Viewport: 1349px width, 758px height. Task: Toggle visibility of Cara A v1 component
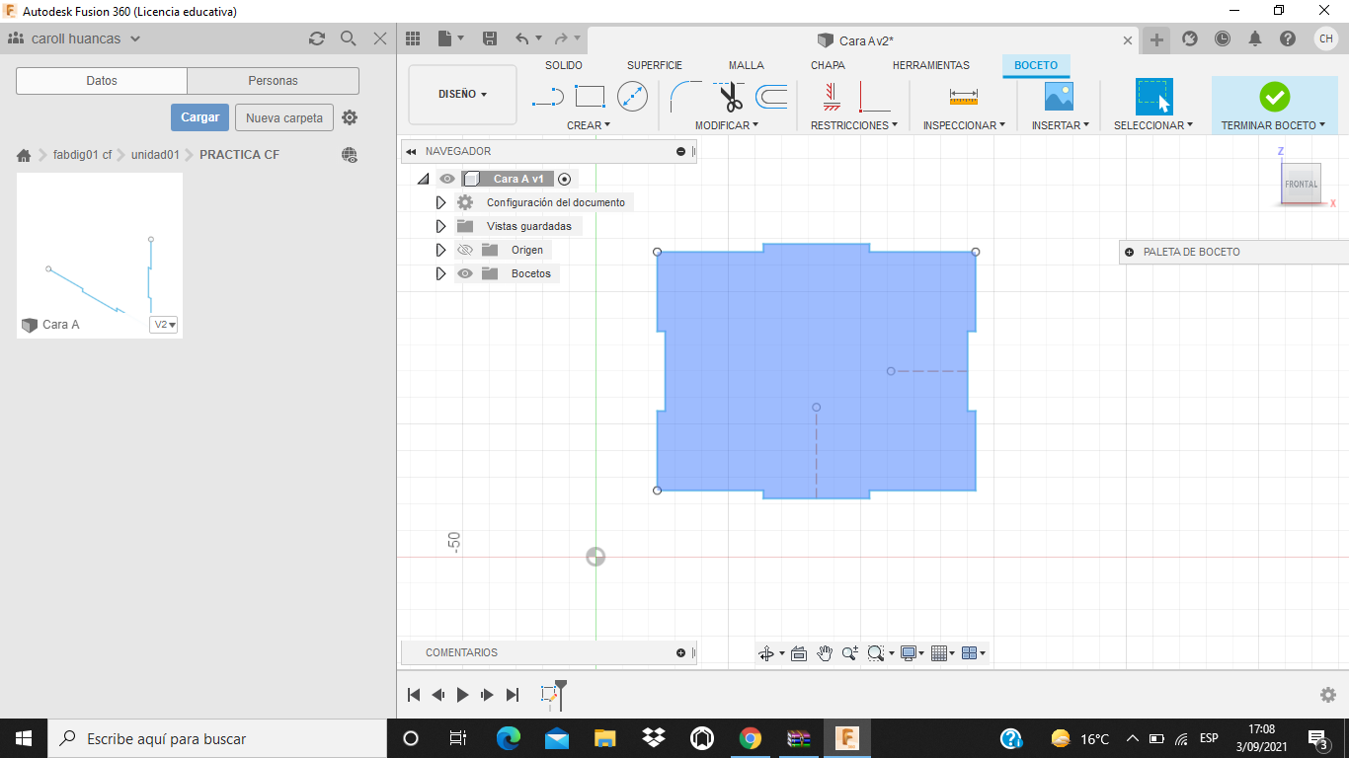(447, 179)
